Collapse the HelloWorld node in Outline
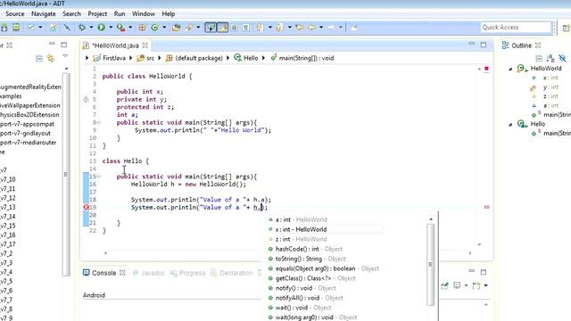Image resolution: width=571 pixels, height=321 pixels. click(x=510, y=69)
